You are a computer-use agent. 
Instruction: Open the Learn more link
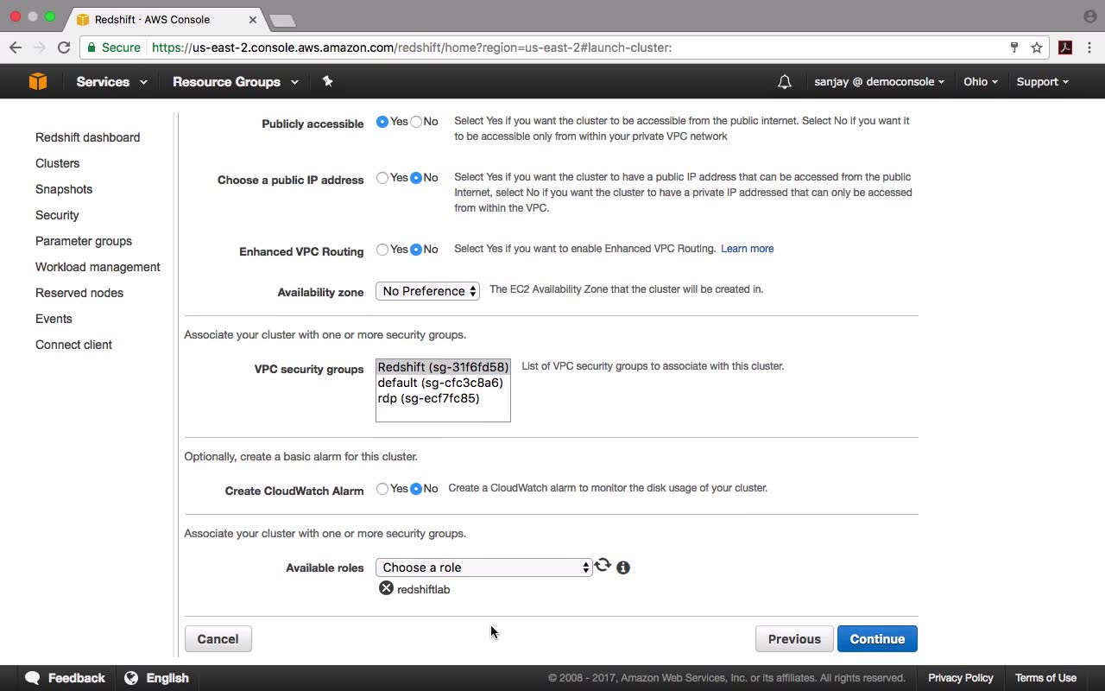click(x=747, y=249)
